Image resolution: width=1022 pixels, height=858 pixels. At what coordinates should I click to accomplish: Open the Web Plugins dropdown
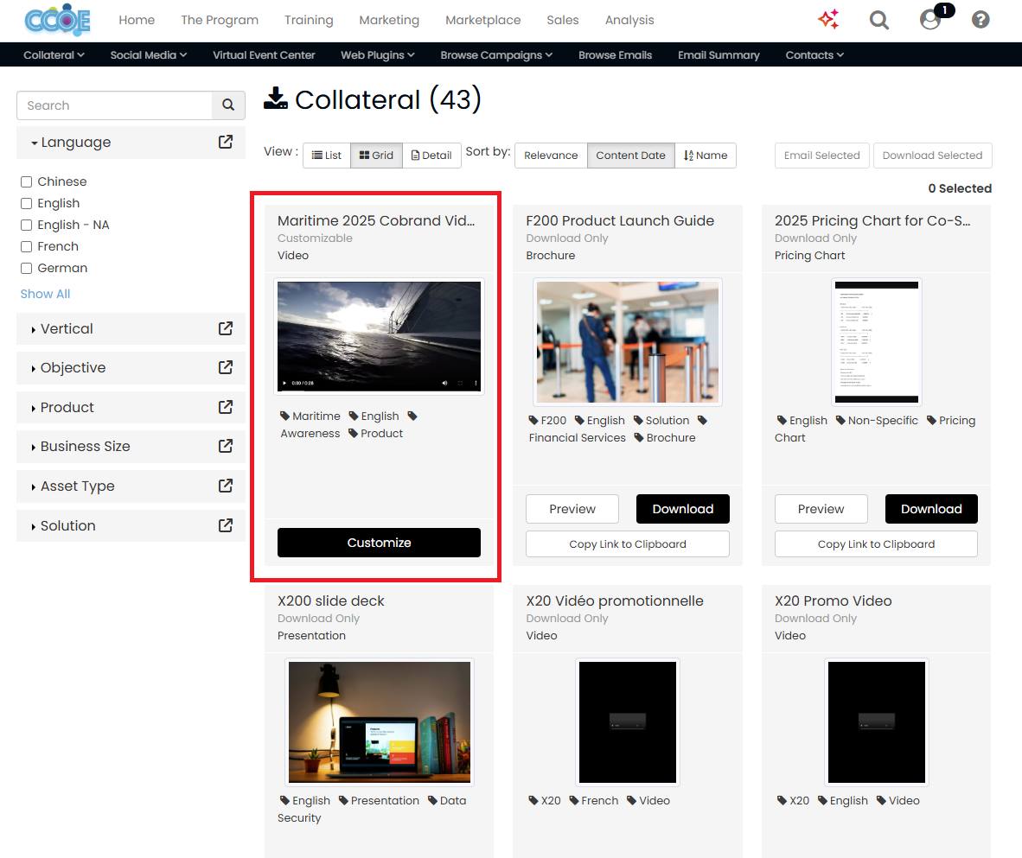(x=377, y=54)
